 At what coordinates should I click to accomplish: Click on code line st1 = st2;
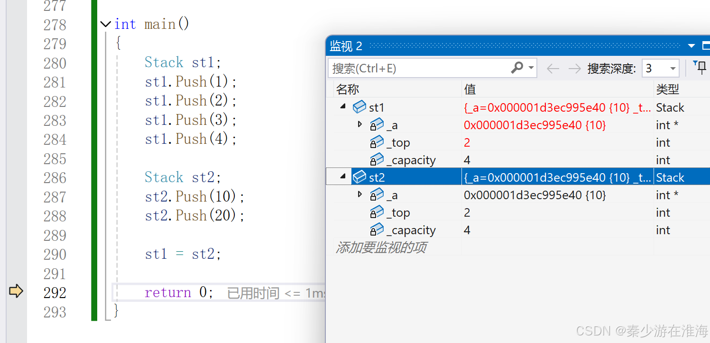click(183, 254)
